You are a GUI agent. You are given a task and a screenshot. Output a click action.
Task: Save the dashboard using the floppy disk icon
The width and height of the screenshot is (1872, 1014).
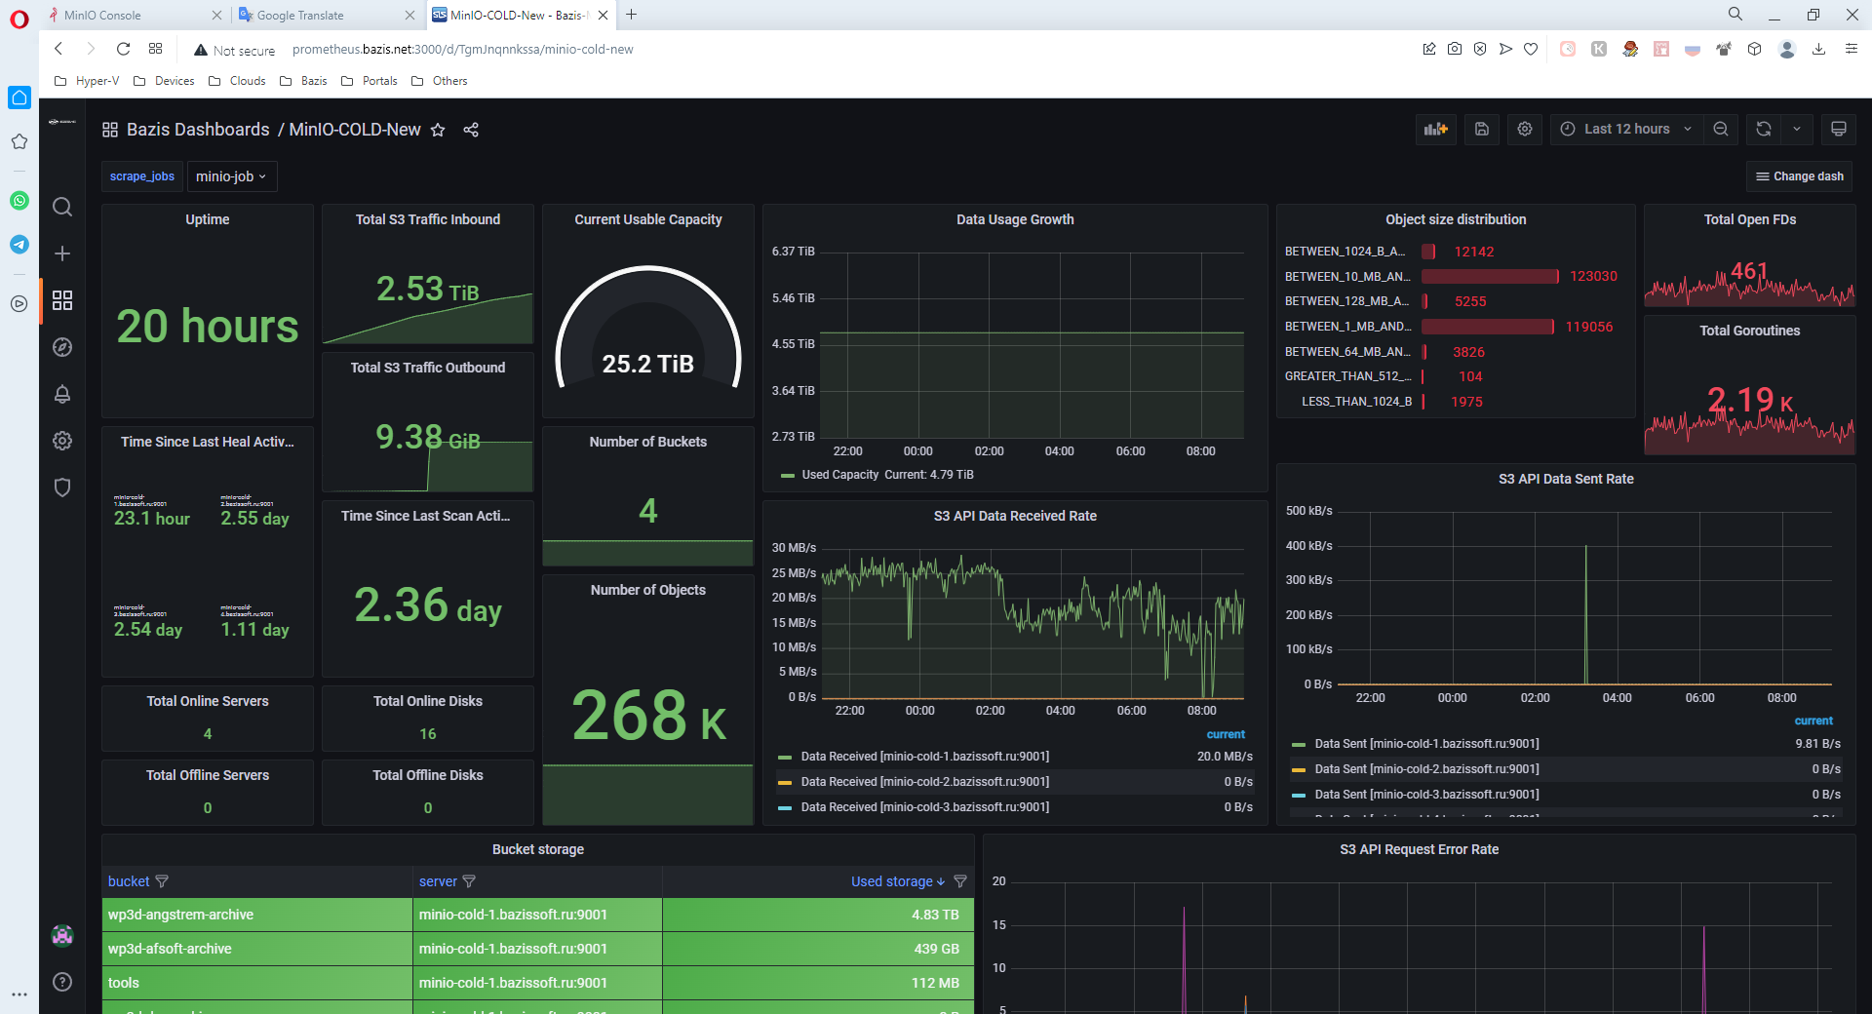(x=1481, y=129)
